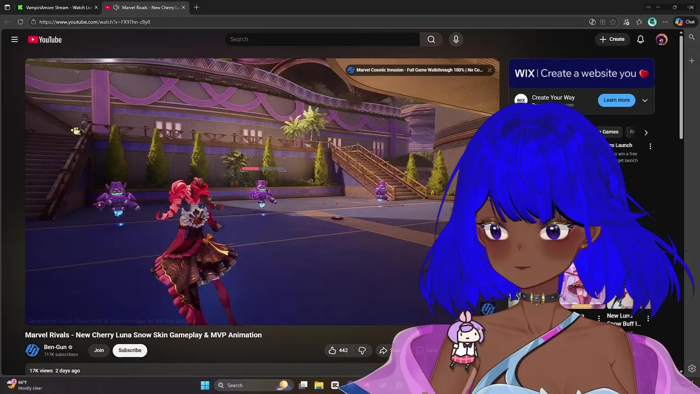Open the Ben-Gun channel name link

click(x=55, y=347)
